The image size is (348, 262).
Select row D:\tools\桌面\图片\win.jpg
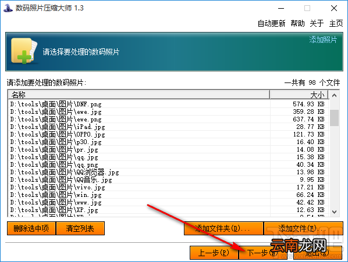[x=168, y=195]
